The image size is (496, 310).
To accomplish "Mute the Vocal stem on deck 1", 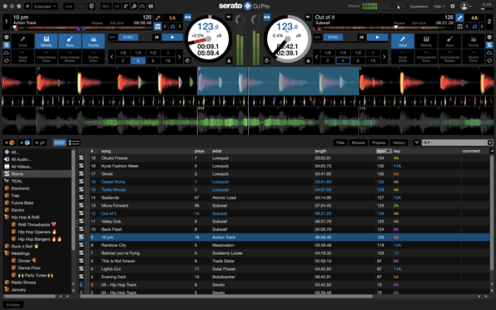I will tap(23, 41).
